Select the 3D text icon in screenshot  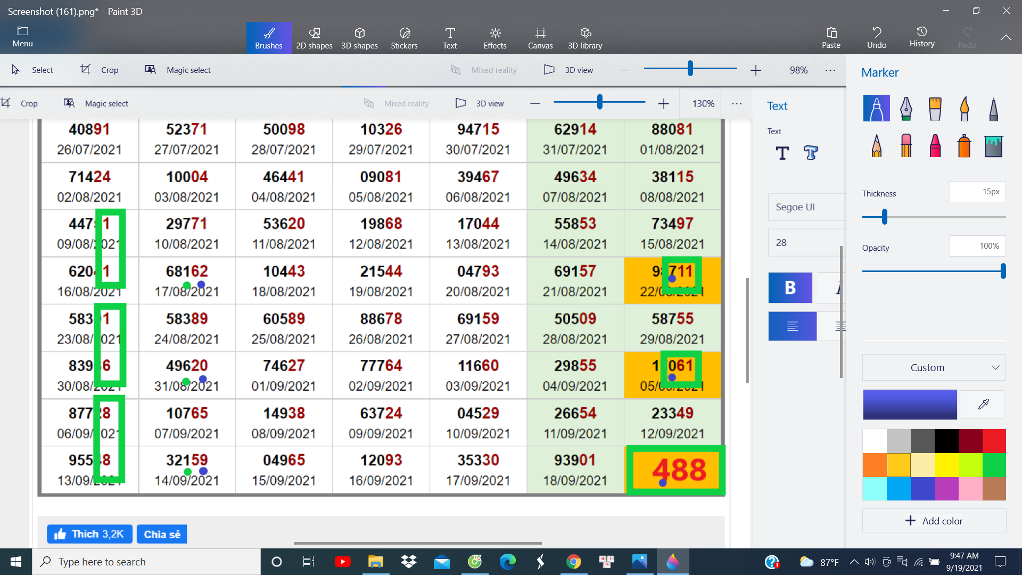point(811,153)
